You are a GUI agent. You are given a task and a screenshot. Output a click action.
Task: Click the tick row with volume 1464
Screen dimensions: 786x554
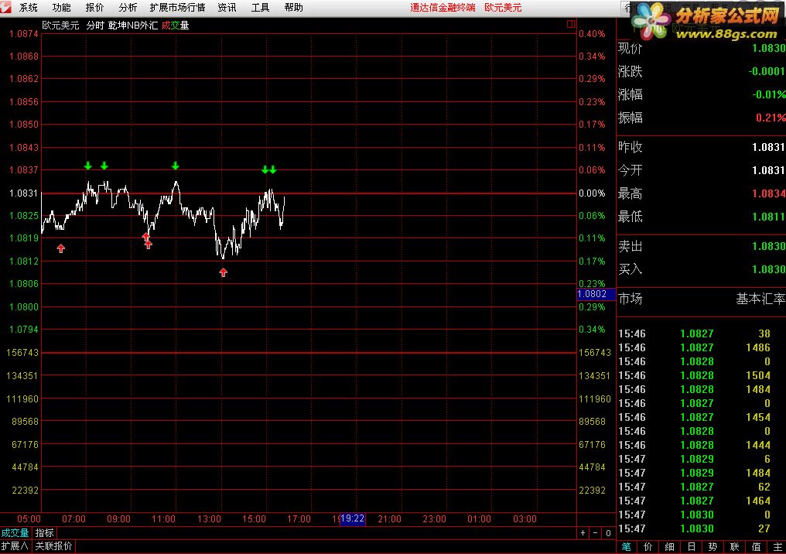click(701, 501)
